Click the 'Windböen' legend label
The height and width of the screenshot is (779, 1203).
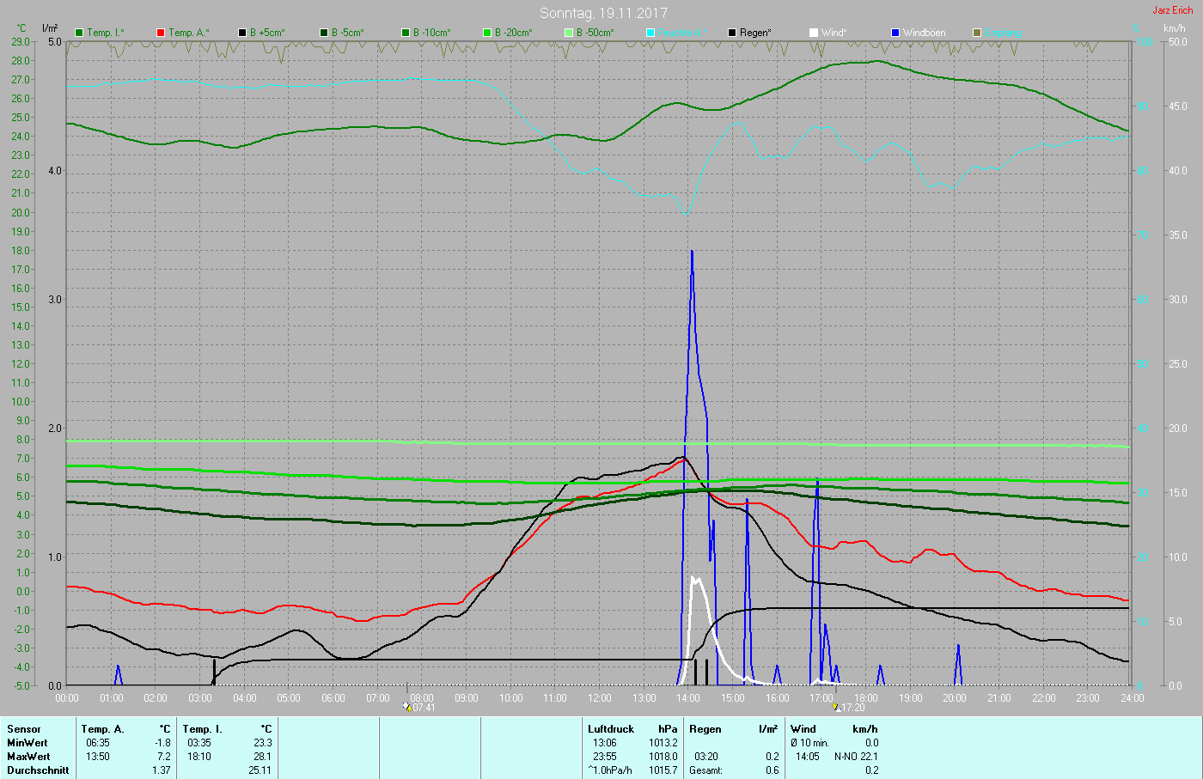[x=924, y=33]
